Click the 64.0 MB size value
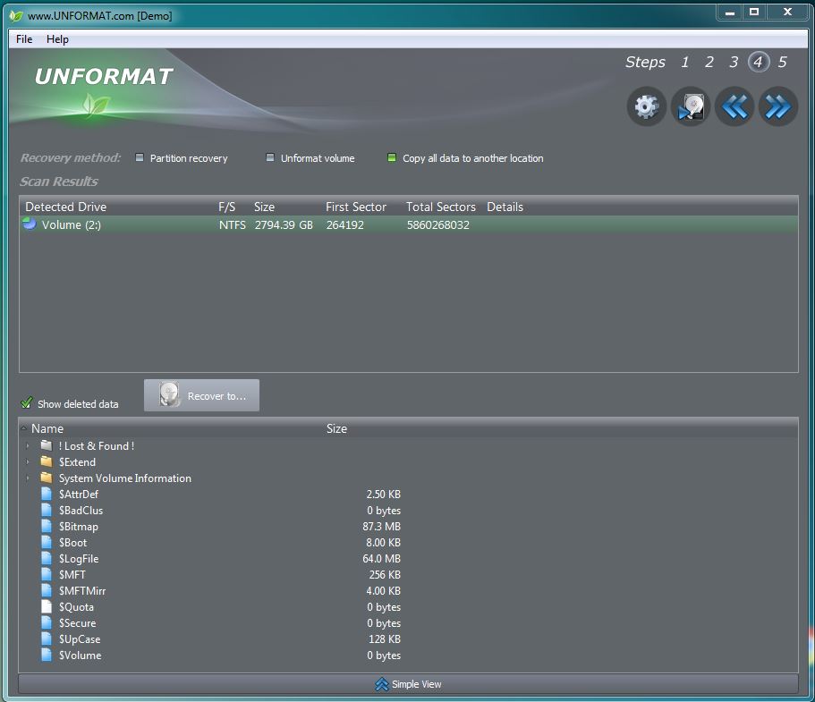The height and width of the screenshot is (702, 815). coord(381,559)
